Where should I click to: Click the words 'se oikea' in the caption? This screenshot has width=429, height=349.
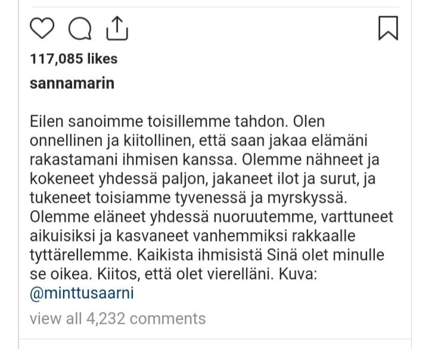click(x=56, y=274)
